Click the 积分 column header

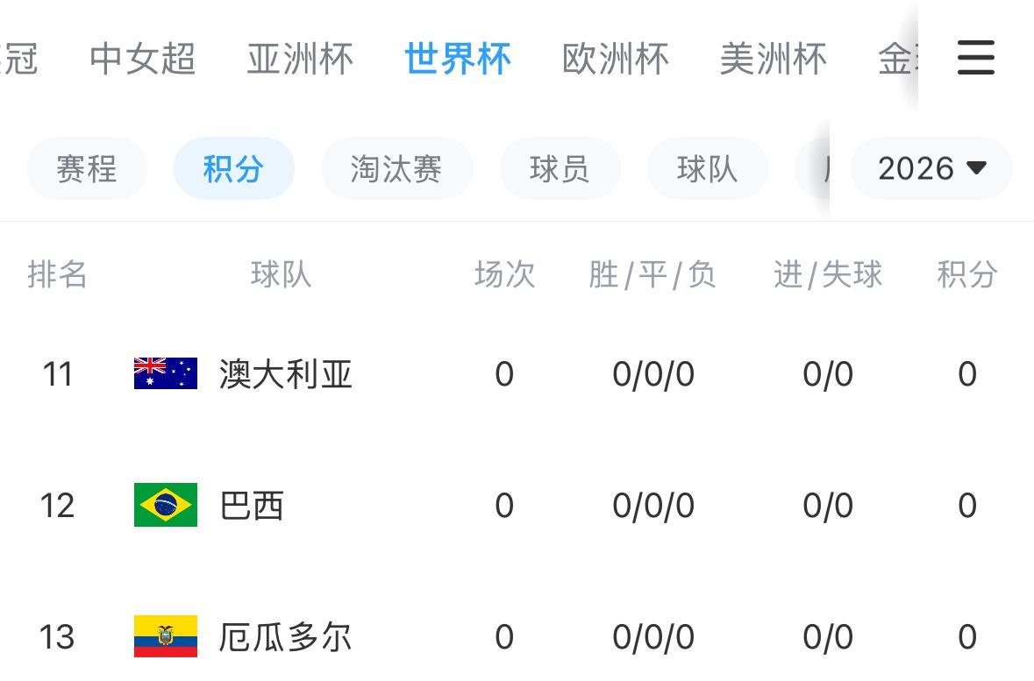[966, 275]
